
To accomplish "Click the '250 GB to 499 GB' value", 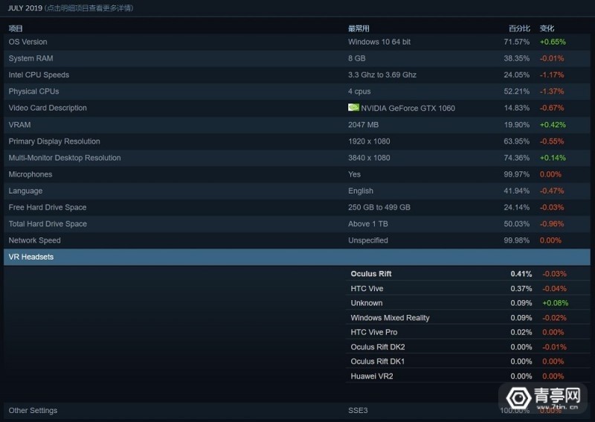I will click(379, 208).
